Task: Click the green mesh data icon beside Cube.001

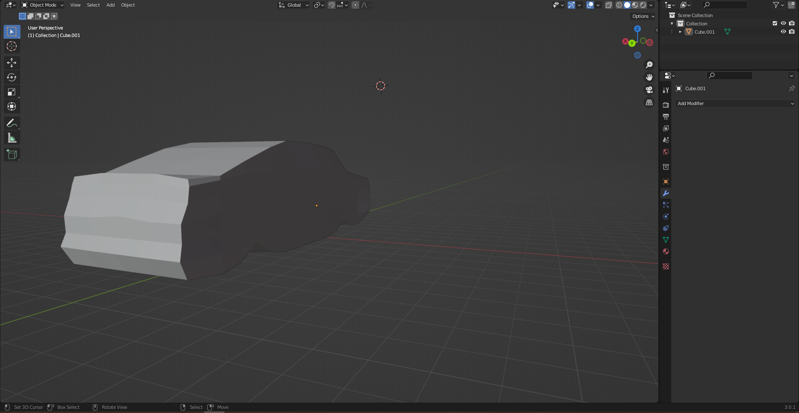Action: tap(727, 32)
